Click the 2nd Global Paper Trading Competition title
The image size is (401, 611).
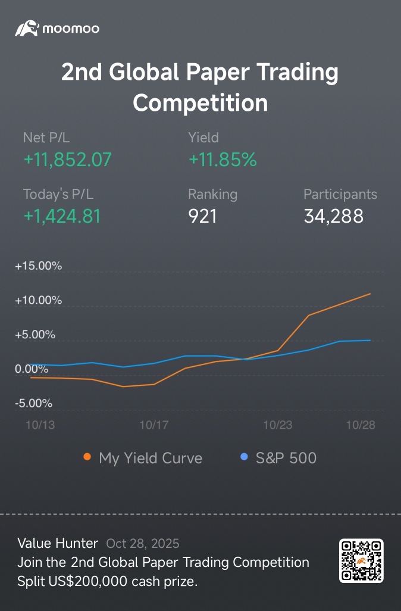[200, 88]
